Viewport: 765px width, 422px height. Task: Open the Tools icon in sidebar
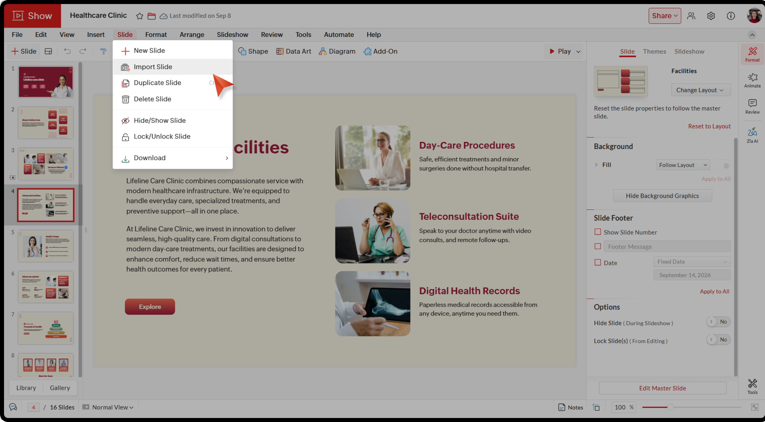(x=752, y=386)
